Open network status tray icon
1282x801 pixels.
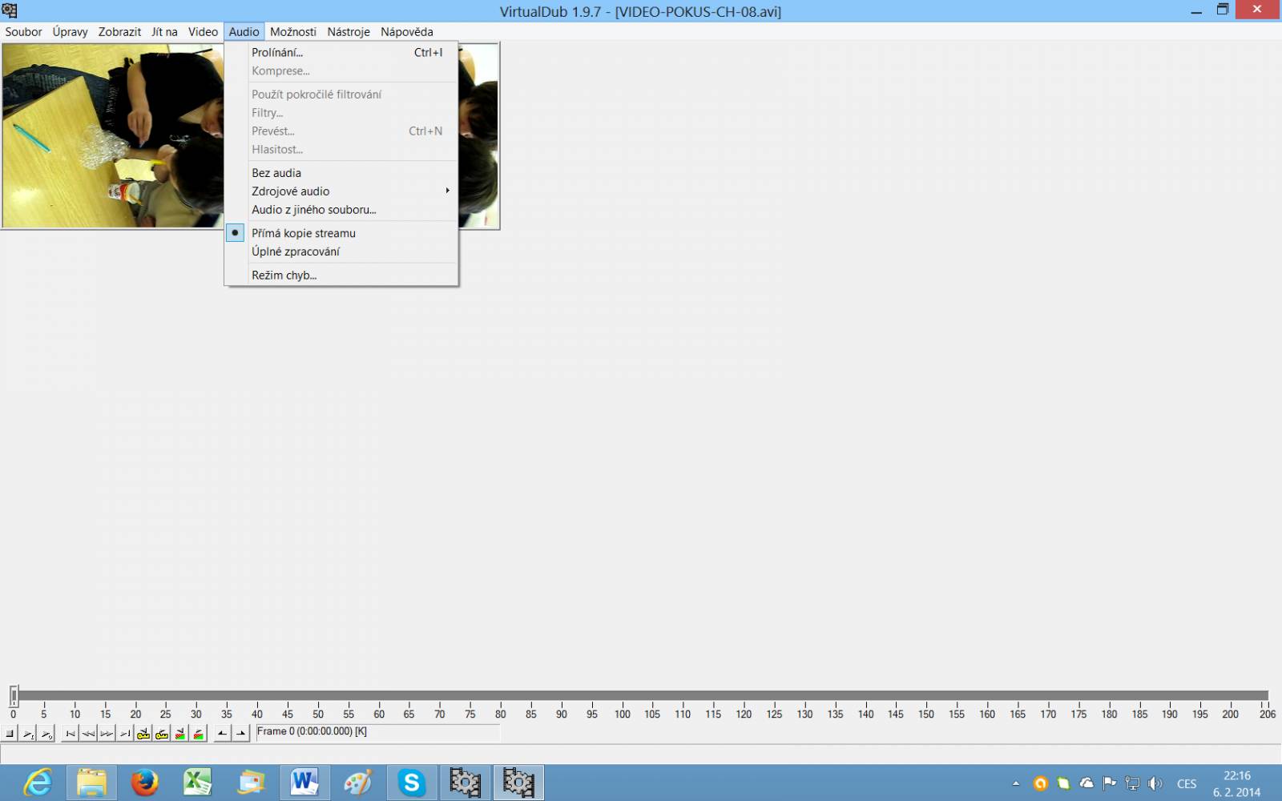pos(1132,783)
